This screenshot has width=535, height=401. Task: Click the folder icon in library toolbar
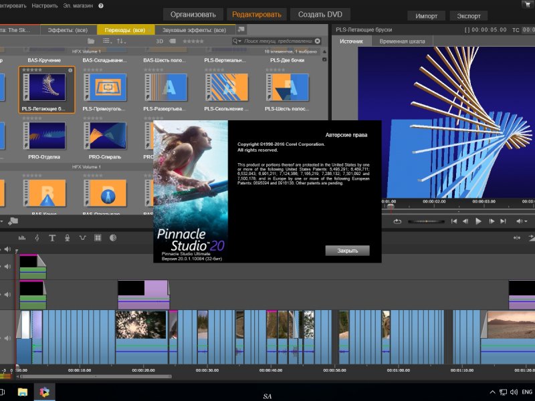click(x=91, y=41)
